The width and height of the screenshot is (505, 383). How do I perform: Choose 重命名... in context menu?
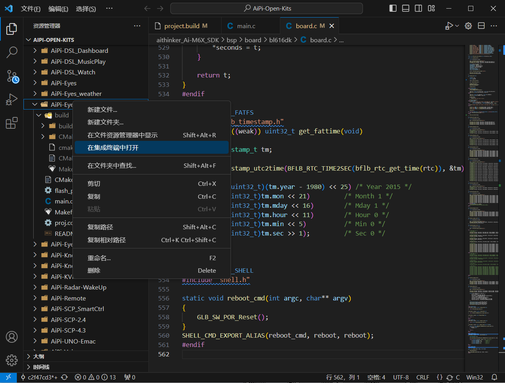151,258
